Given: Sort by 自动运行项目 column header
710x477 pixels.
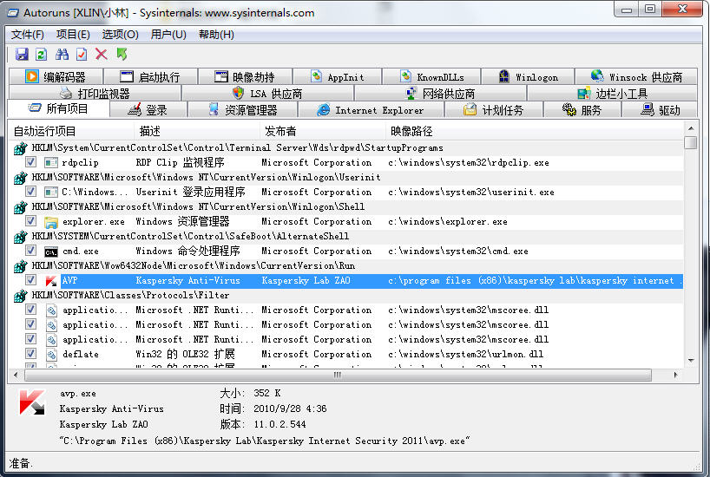Looking at the screenshot, I should (71, 131).
